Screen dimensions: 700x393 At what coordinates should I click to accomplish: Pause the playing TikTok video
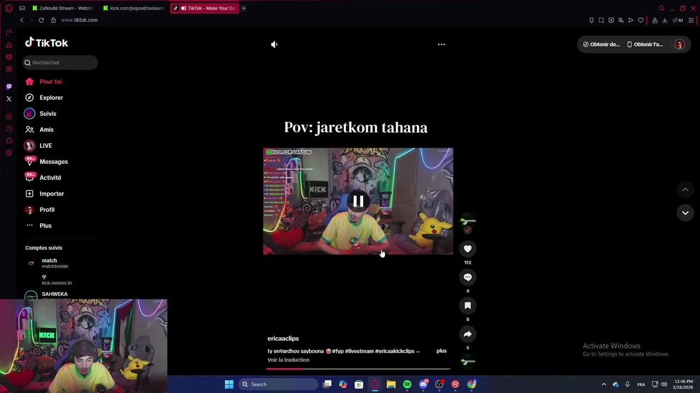pyautogui.click(x=358, y=201)
